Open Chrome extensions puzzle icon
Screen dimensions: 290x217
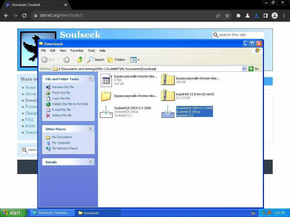click(238, 16)
